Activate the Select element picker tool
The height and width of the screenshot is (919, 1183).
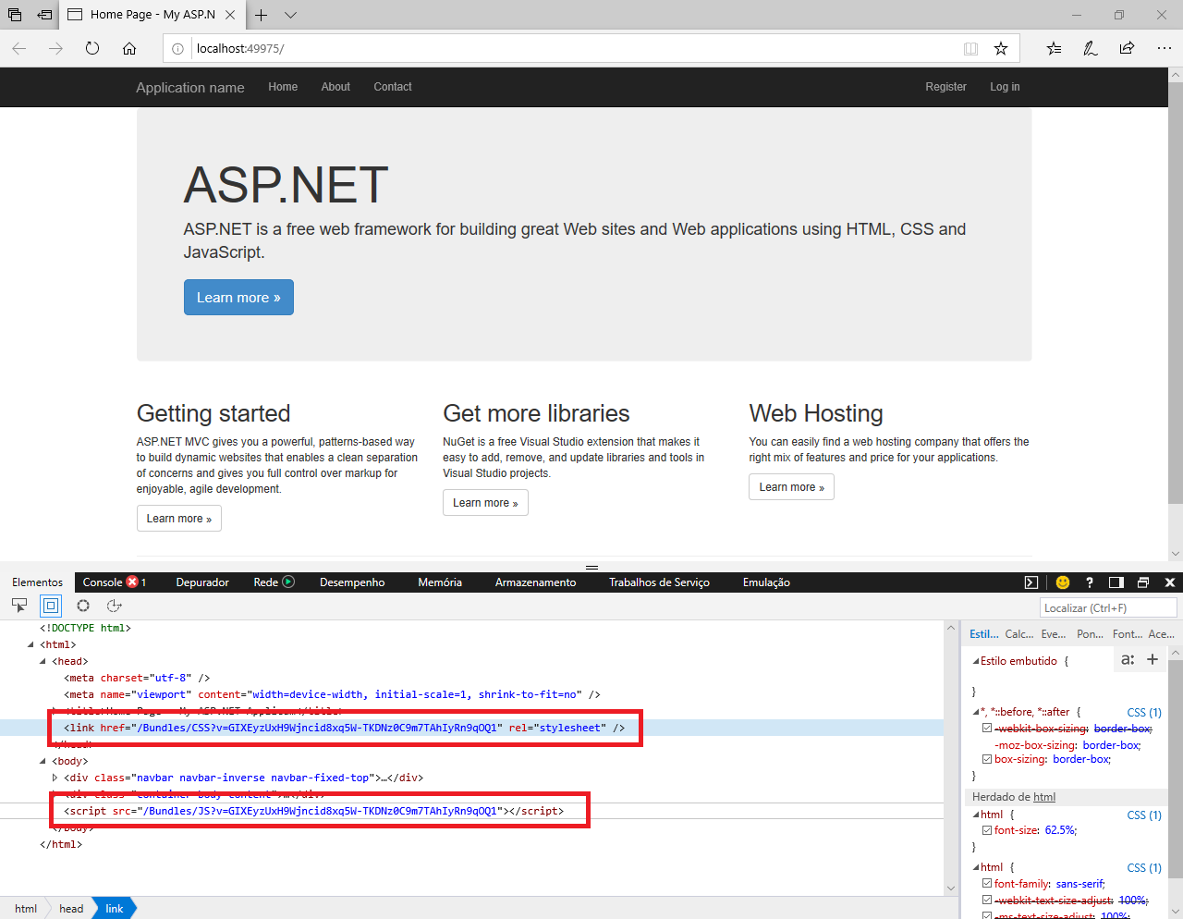point(19,606)
